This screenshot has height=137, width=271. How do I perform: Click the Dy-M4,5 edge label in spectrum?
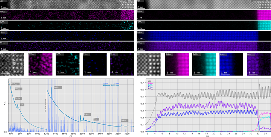pos(58,88)
